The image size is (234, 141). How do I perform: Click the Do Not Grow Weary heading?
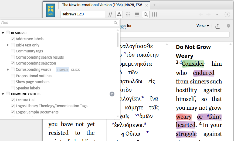click(193, 51)
